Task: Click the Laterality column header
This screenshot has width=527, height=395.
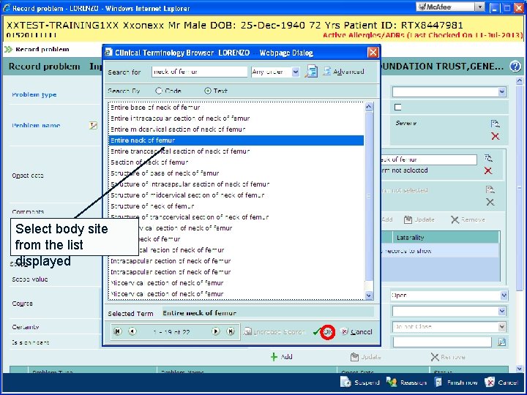Action: point(445,238)
